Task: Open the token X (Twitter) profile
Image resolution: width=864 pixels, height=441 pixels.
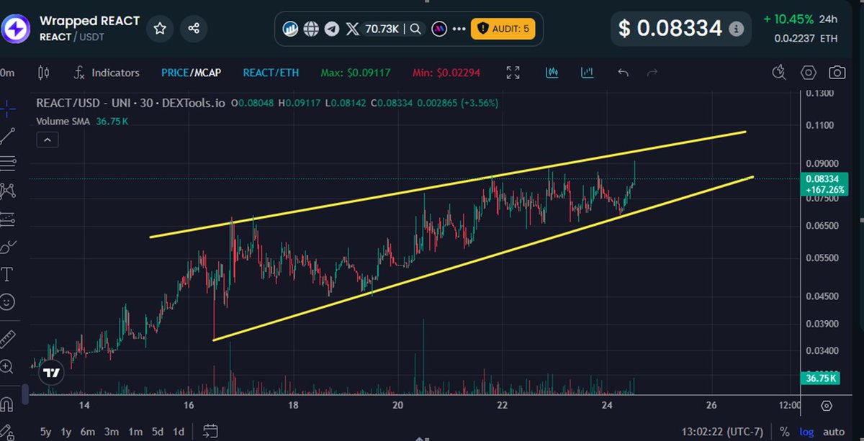Action: click(x=352, y=29)
